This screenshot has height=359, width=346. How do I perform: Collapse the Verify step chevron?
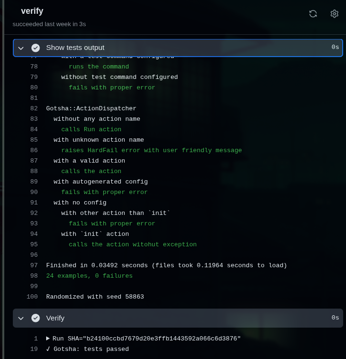pos(21,318)
